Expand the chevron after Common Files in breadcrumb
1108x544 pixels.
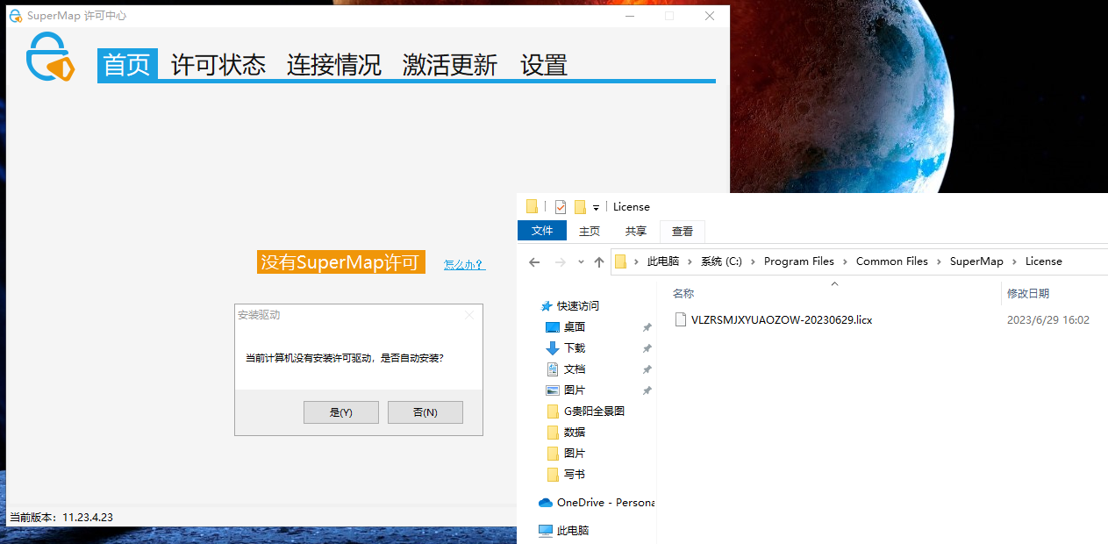940,261
